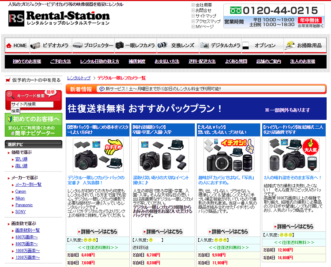Open メーカー別一覧 link
331x267 pixels.
28,184
